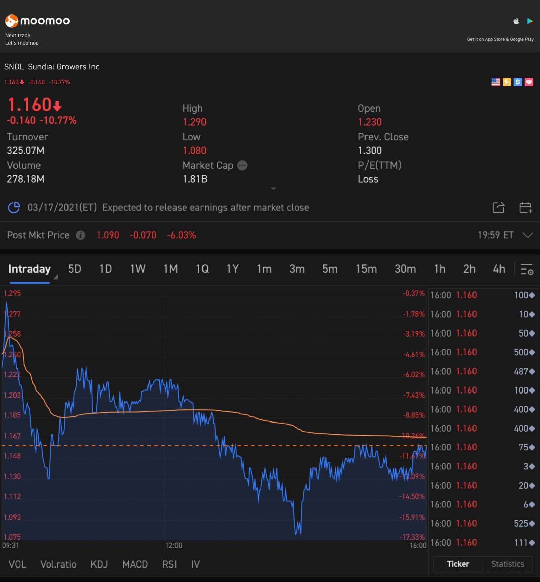This screenshot has height=582, width=540.
Task: Add earnings date to calendar
Action: click(525, 208)
